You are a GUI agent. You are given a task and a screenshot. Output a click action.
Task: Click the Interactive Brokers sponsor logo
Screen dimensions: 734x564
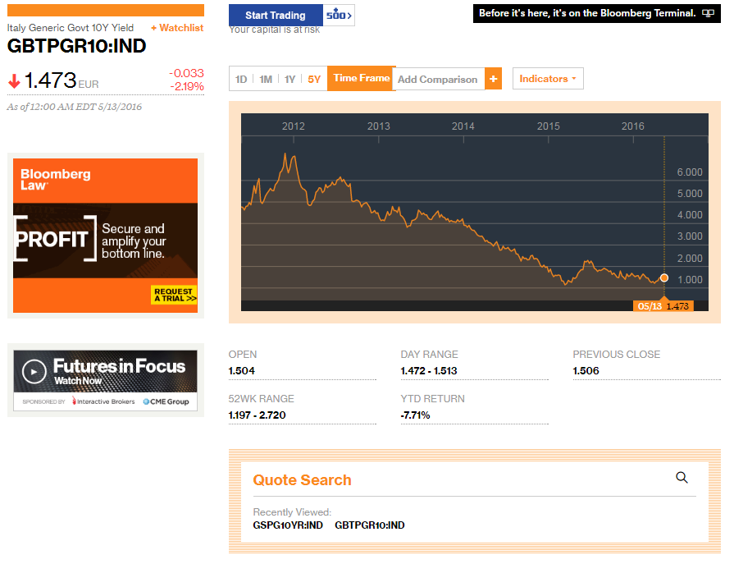(x=103, y=401)
